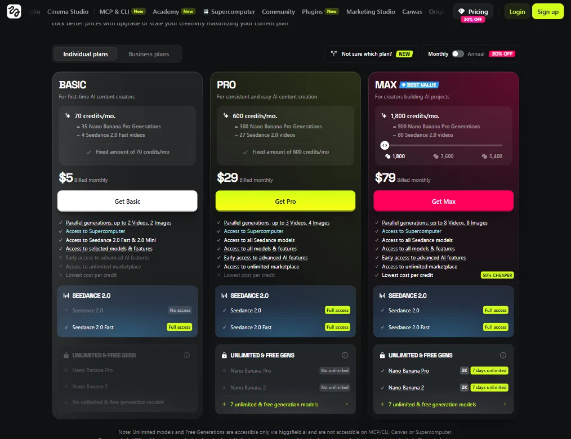Click the 30% OFF badge beside Annual
571x439 pixels.
coord(502,54)
